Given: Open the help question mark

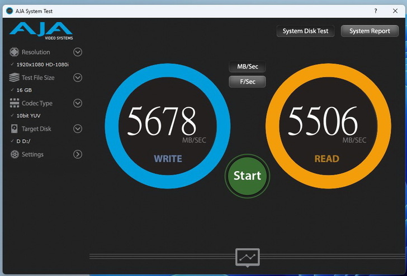Looking at the screenshot, I should tap(376, 11).
